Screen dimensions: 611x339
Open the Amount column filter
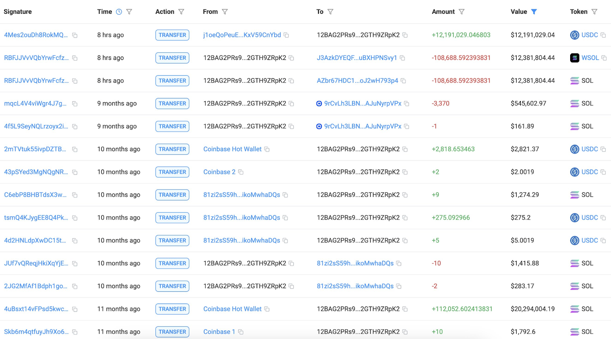click(x=462, y=12)
